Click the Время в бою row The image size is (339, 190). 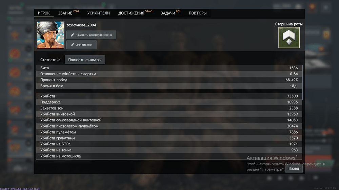169,86
